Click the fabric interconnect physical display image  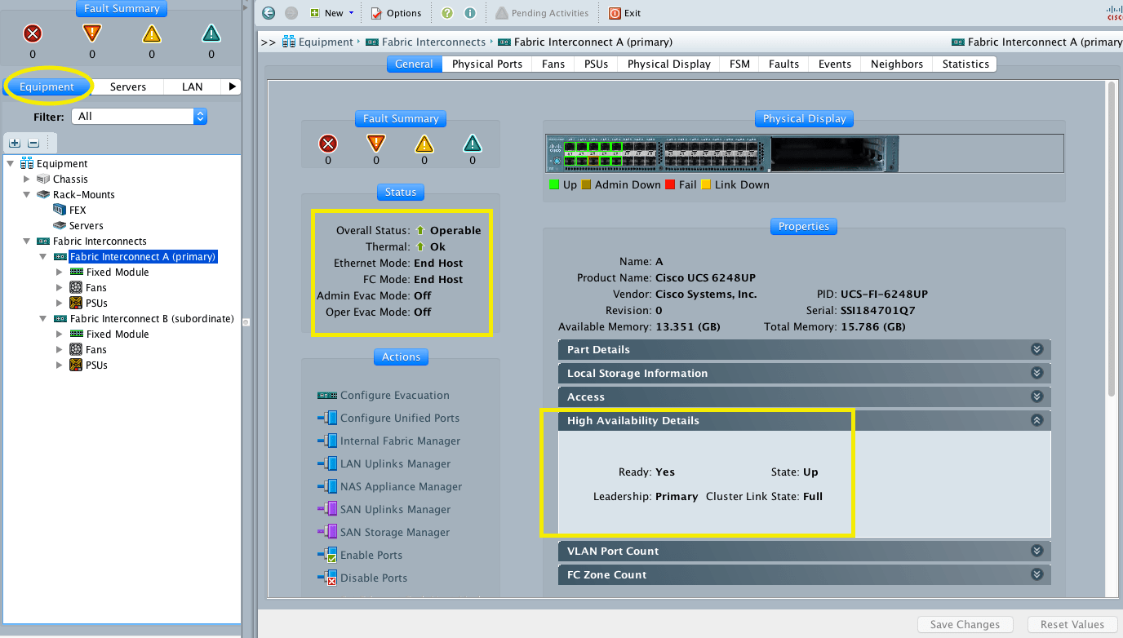[x=722, y=154]
